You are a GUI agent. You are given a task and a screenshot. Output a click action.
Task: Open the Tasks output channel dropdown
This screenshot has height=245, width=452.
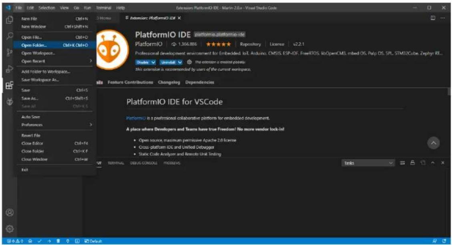click(x=368, y=163)
